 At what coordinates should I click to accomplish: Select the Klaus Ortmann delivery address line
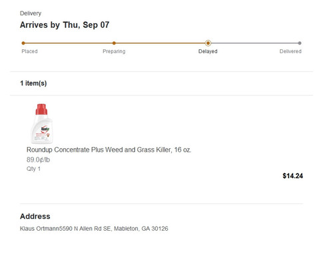(94, 229)
